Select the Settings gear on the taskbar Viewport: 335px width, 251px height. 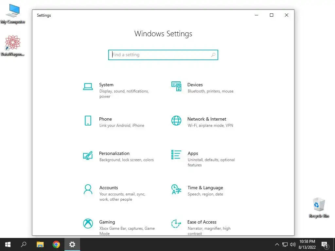click(x=72, y=244)
